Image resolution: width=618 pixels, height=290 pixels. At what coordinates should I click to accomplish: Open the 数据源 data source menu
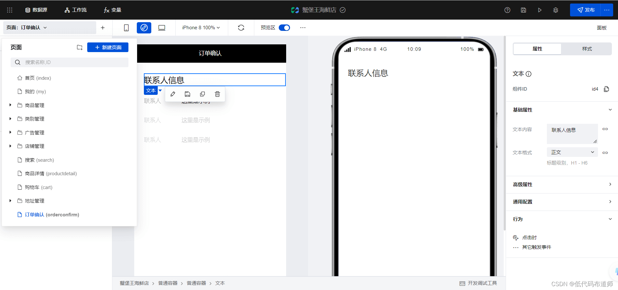click(36, 10)
